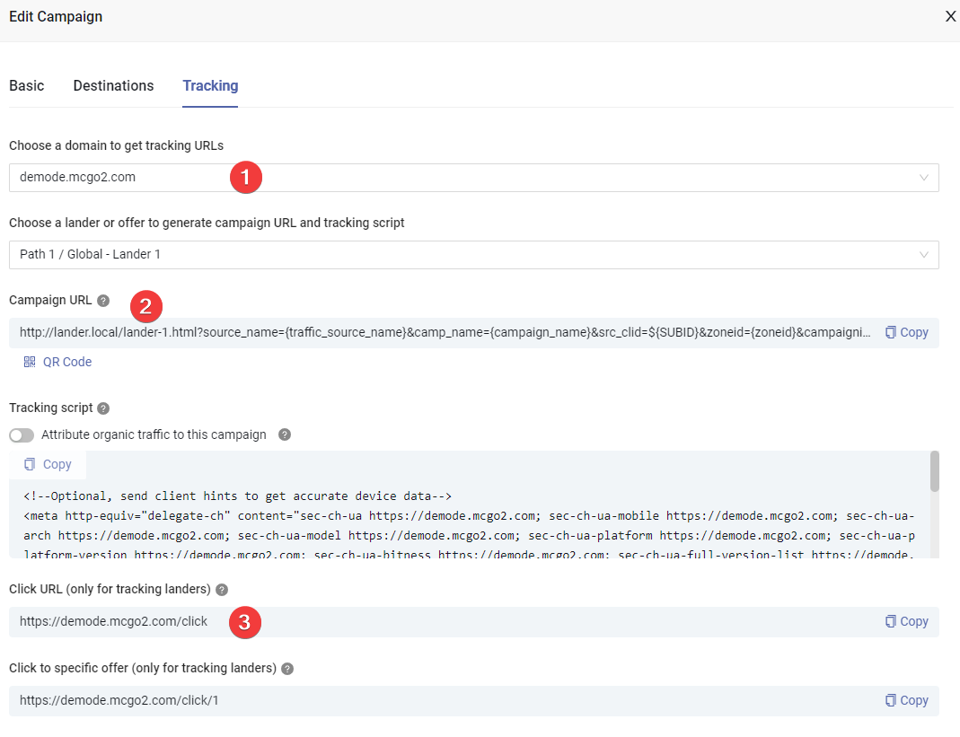
Task: Click the 'Edit Campaign' dialog title
Action: click(56, 16)
